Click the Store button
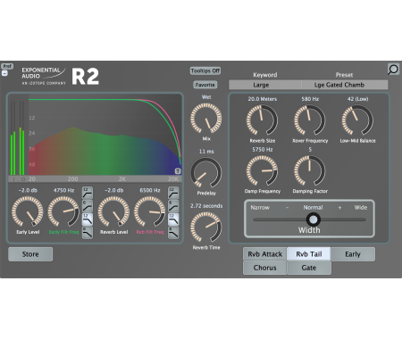402x339 pixels. pyautogui.click(x=30, y=254)
